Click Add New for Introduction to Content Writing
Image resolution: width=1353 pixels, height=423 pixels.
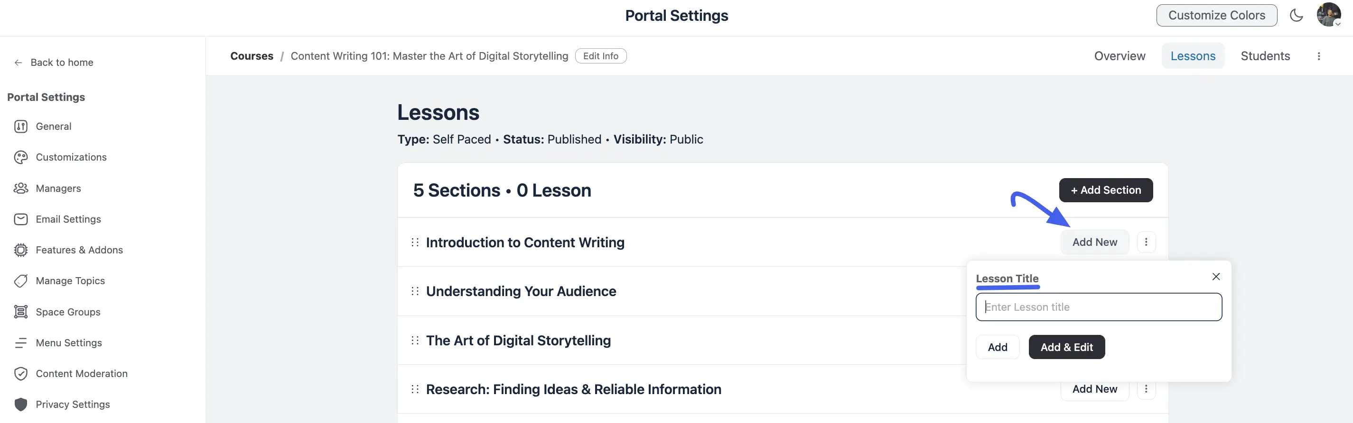(x=1094, y=242)
